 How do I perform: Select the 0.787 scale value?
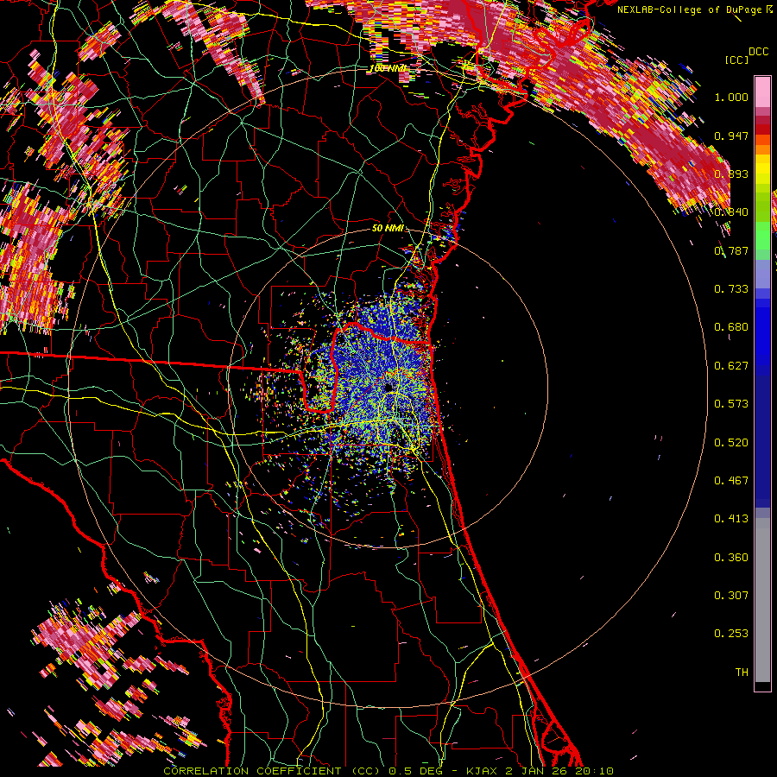pyautogui.click(x=731, y=250)
